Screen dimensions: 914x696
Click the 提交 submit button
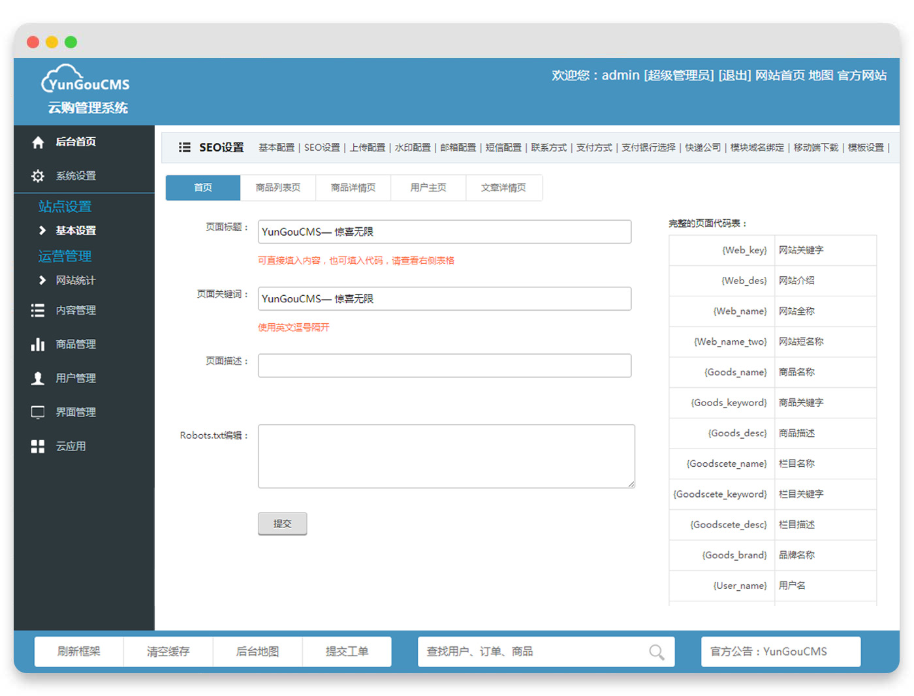283,524
